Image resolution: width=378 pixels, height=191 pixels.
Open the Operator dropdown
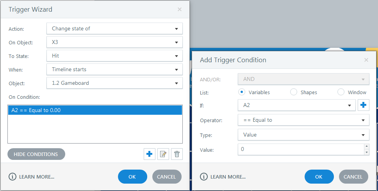(x=303, y=120)
